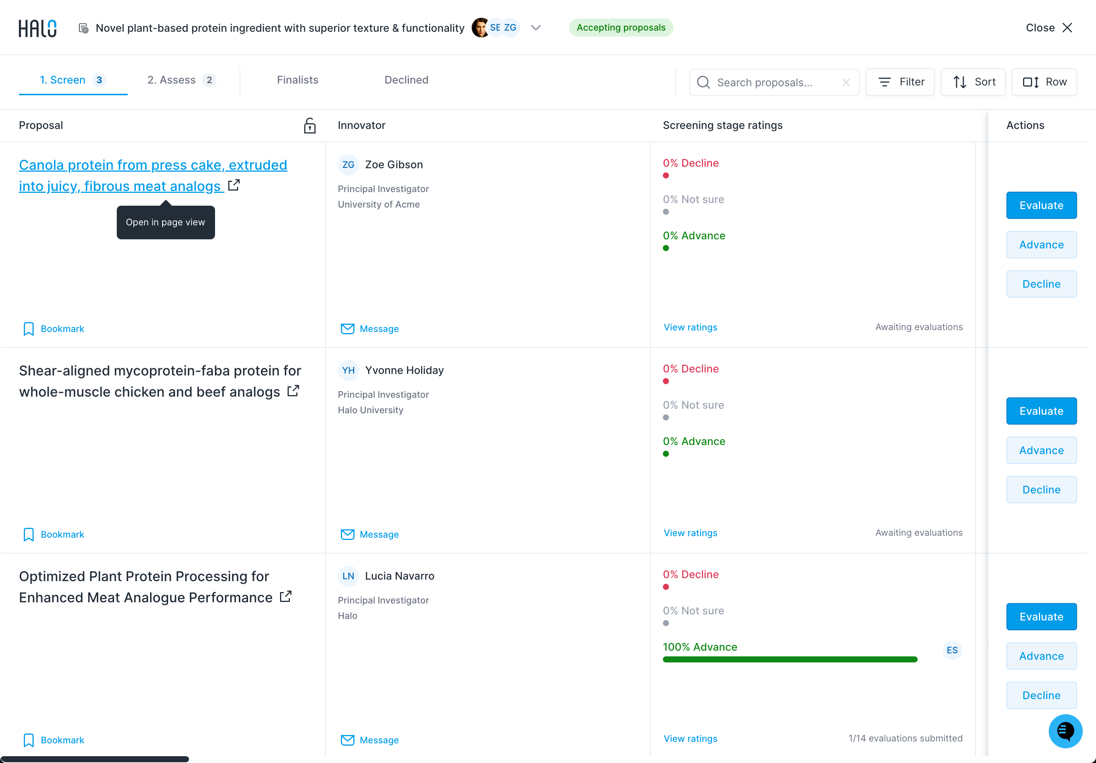
Task: Advance Yvonne Holiday's proposal
Action: (1041, 450)
